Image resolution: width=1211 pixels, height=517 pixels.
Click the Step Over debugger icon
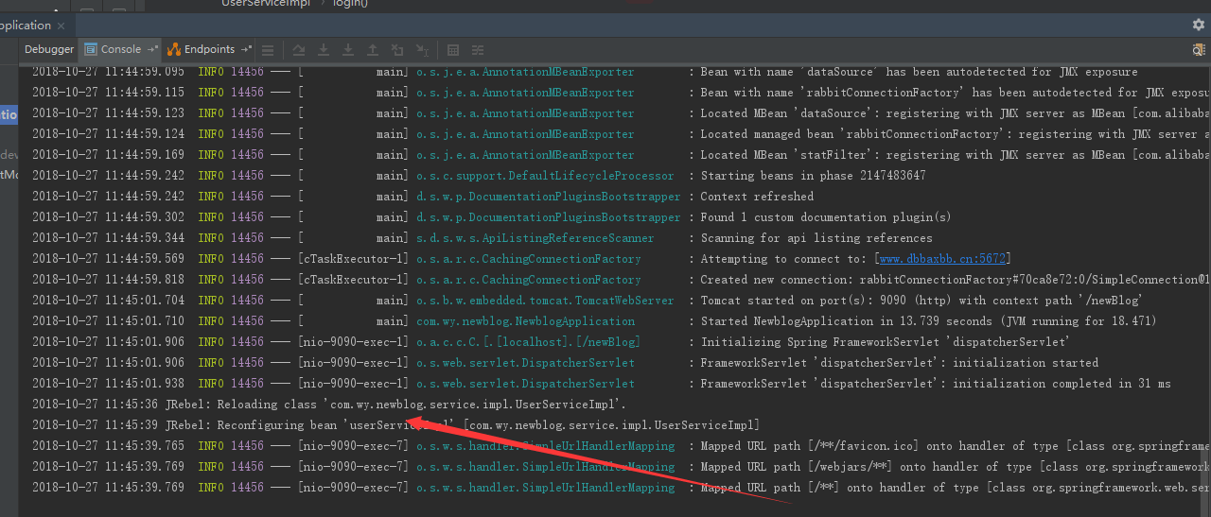tap(299, 49)
